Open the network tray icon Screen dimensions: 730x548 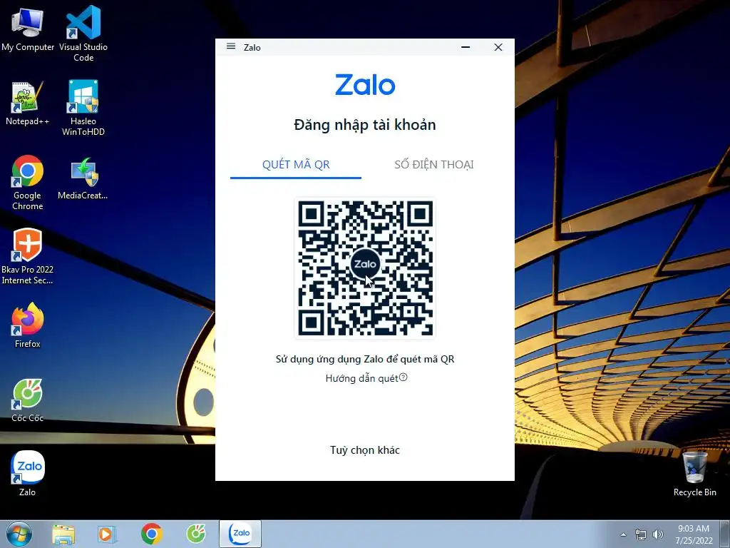[x=641, y=534]
